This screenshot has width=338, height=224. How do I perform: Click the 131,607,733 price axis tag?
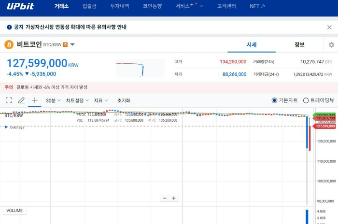tap(325, 118)
